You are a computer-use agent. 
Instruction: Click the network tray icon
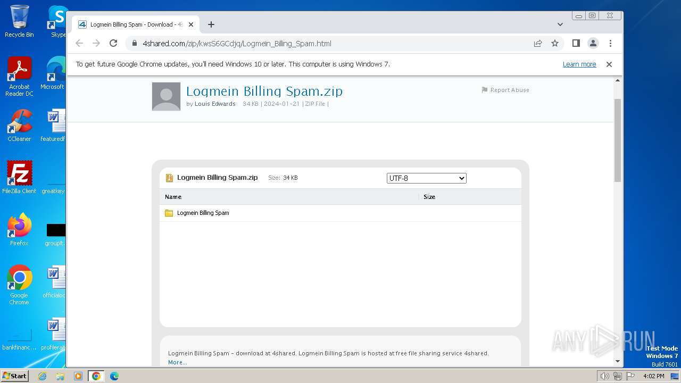coord(618,376)
